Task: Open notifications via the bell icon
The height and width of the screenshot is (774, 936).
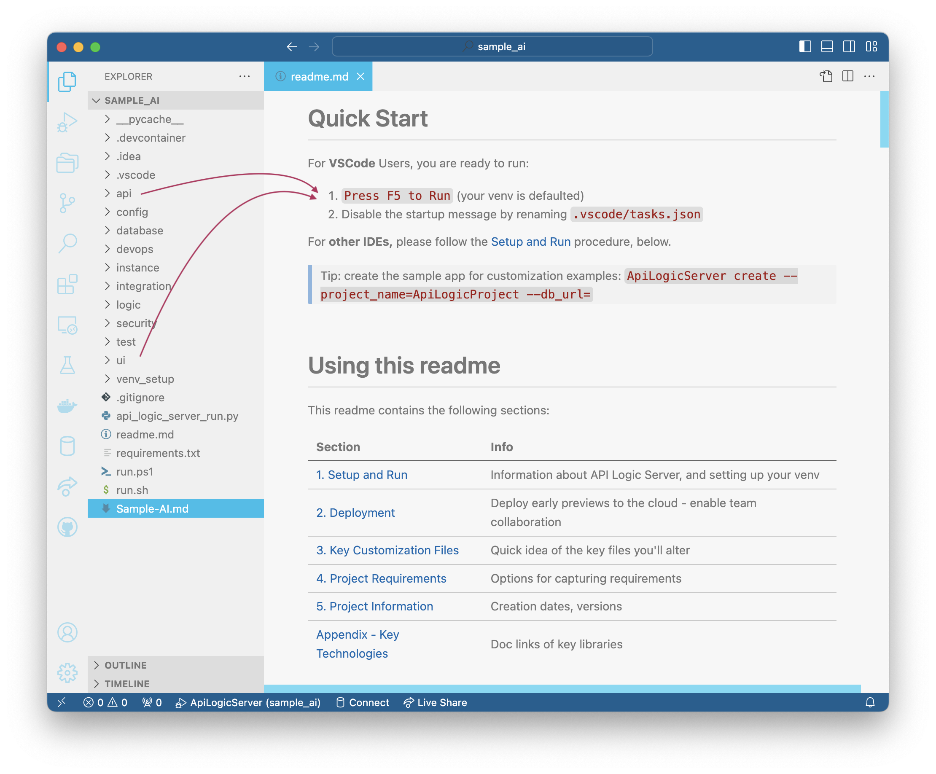Action: pos(870,702)
